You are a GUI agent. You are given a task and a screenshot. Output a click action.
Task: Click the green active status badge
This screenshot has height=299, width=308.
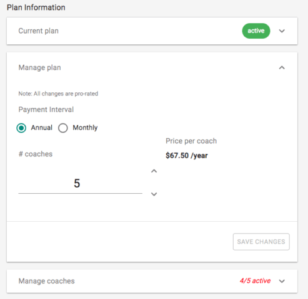click(256, 31)
